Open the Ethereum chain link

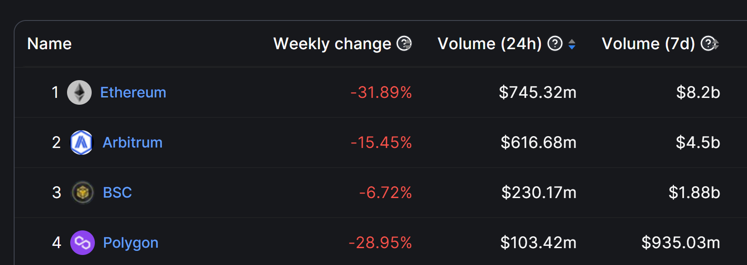pos(133,92)
